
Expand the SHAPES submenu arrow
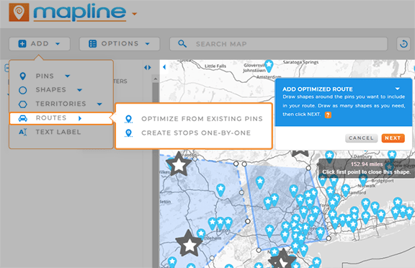(80, 90)
